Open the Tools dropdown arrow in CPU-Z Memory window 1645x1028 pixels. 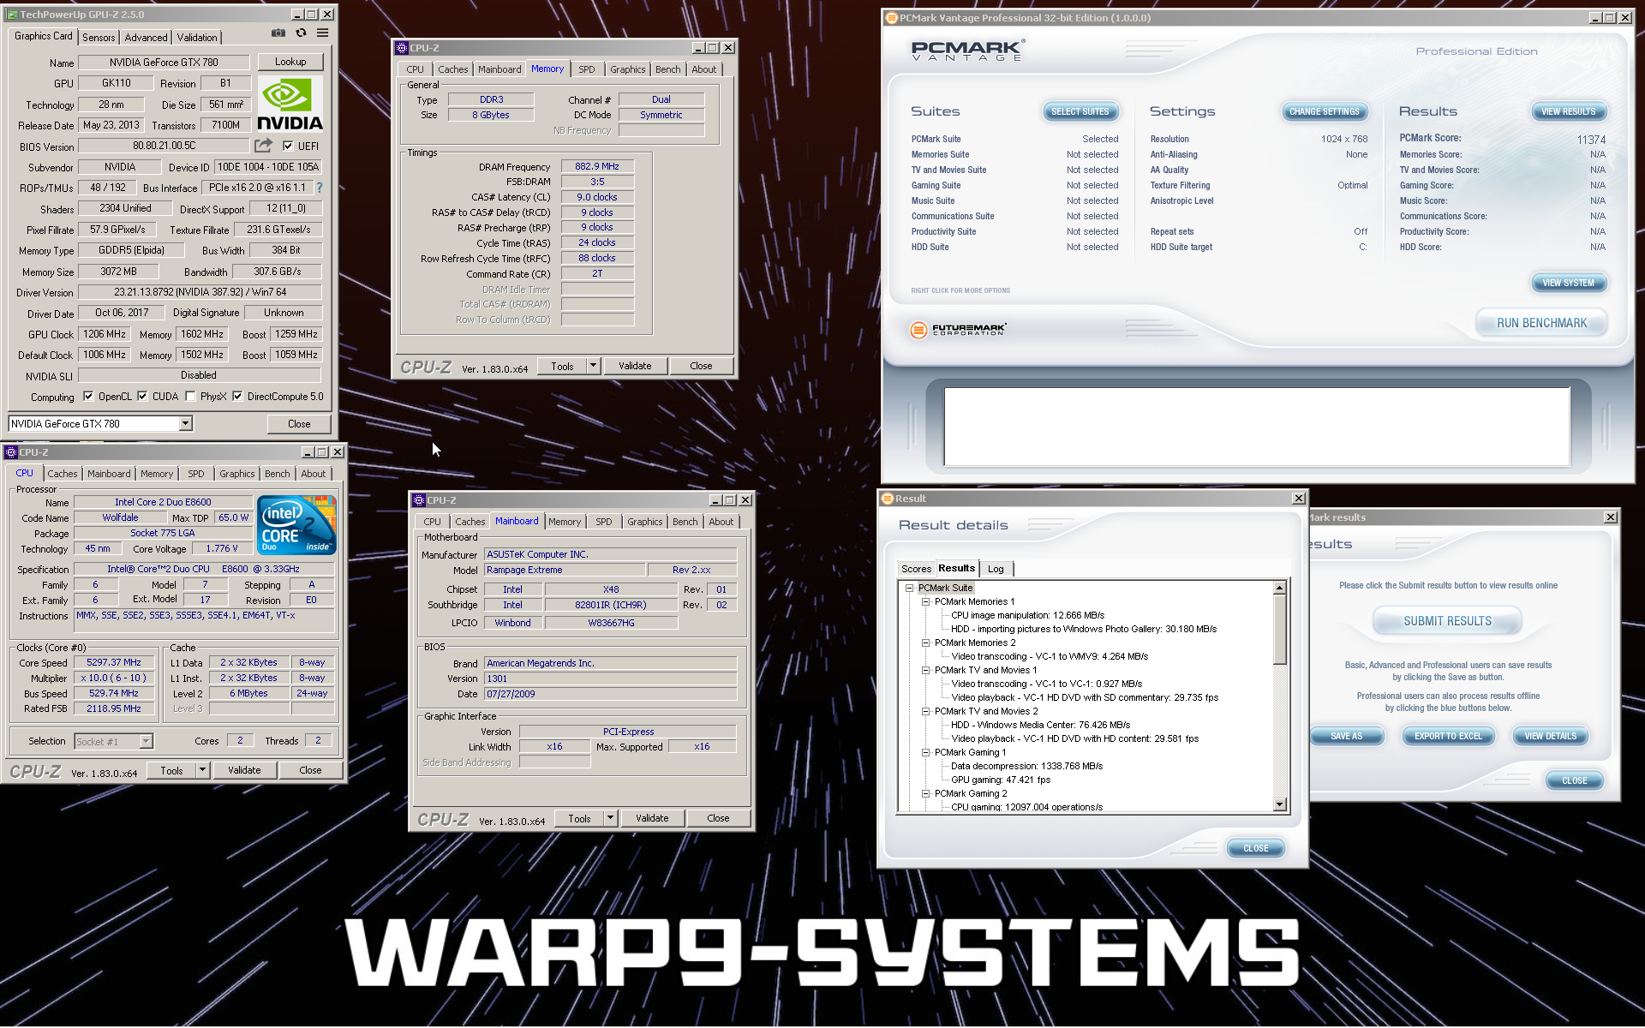tap(593, 366)
